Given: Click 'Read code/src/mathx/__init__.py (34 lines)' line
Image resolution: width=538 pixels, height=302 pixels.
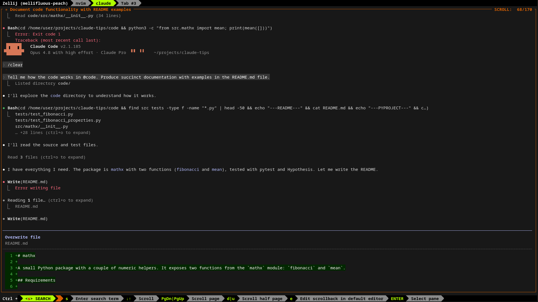Looking at the screenshot, I should pyautogui.click(x=68, y=16).
